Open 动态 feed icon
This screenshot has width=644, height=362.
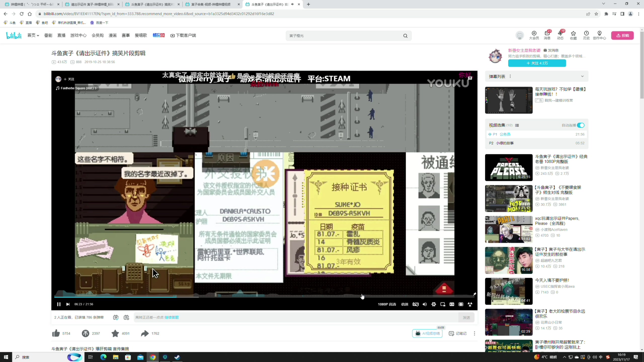[x=560, y=35]
